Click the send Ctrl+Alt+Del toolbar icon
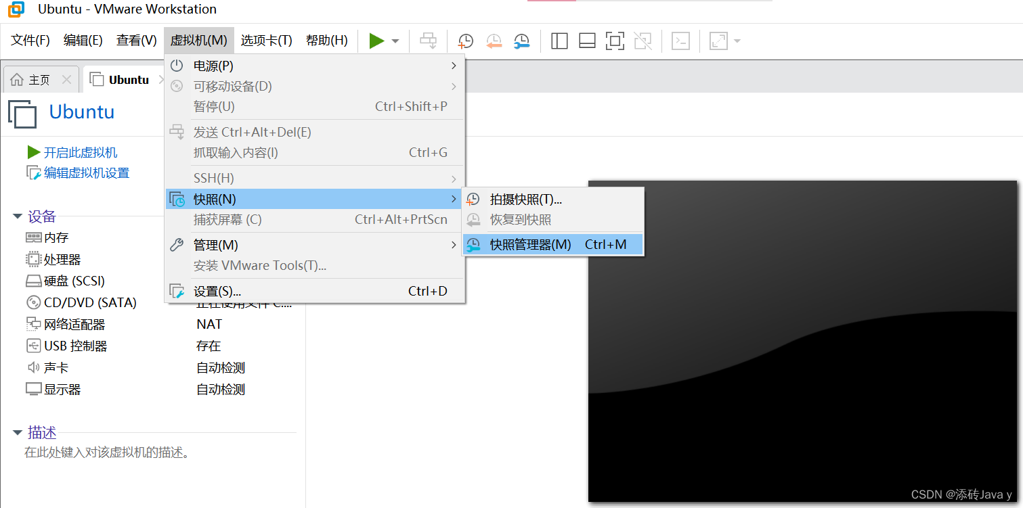Viewport: 1023px width, 508px height. 429,41
